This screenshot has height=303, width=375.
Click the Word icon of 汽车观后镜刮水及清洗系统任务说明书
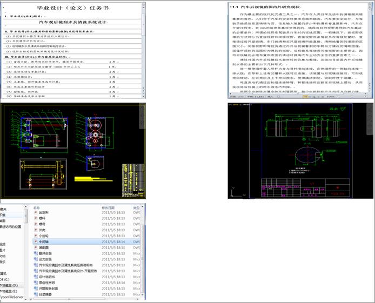pos(36,265)
